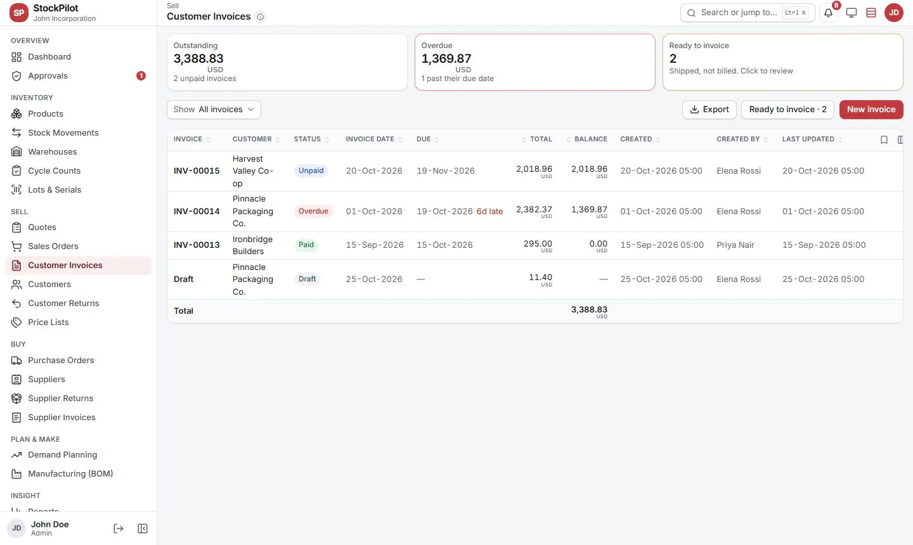Click the Overdue status badge

point(313,212)
